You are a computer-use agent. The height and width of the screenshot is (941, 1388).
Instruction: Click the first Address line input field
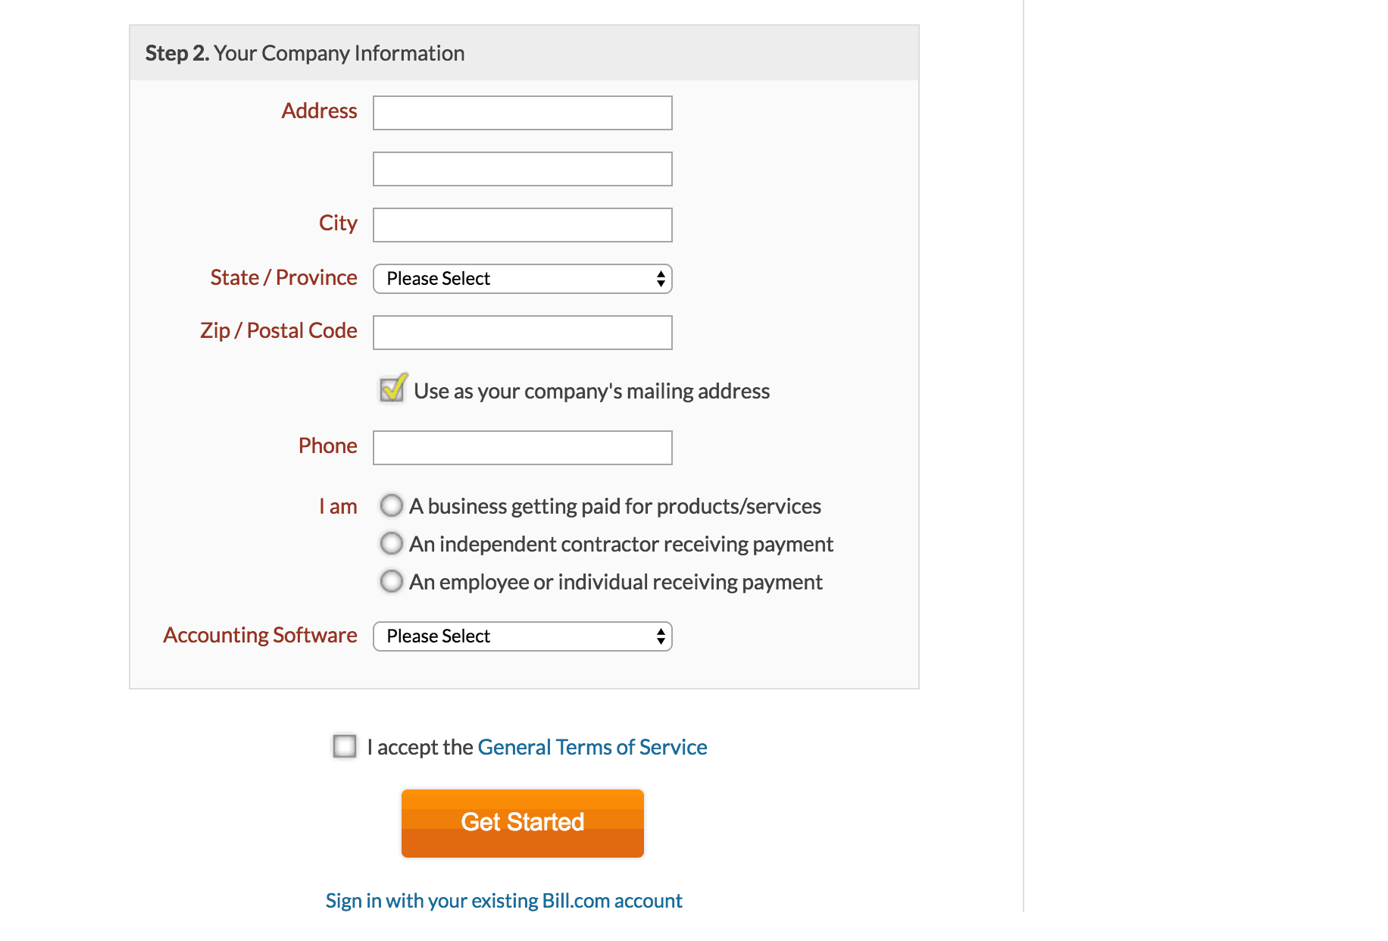click(x=522, y=113)
